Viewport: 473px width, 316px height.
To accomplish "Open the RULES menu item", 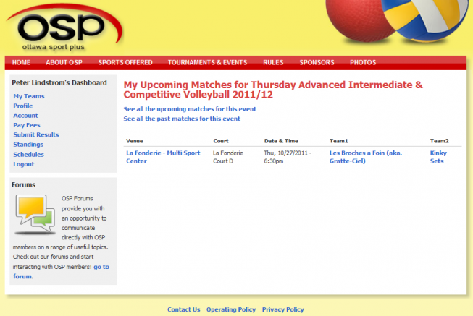I will [x=273, y=63].
